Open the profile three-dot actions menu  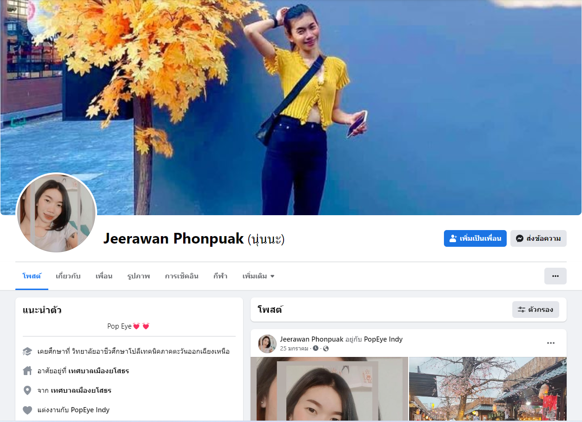(555, 276)
